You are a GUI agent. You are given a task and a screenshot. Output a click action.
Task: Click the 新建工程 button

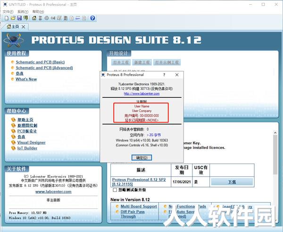142,62
